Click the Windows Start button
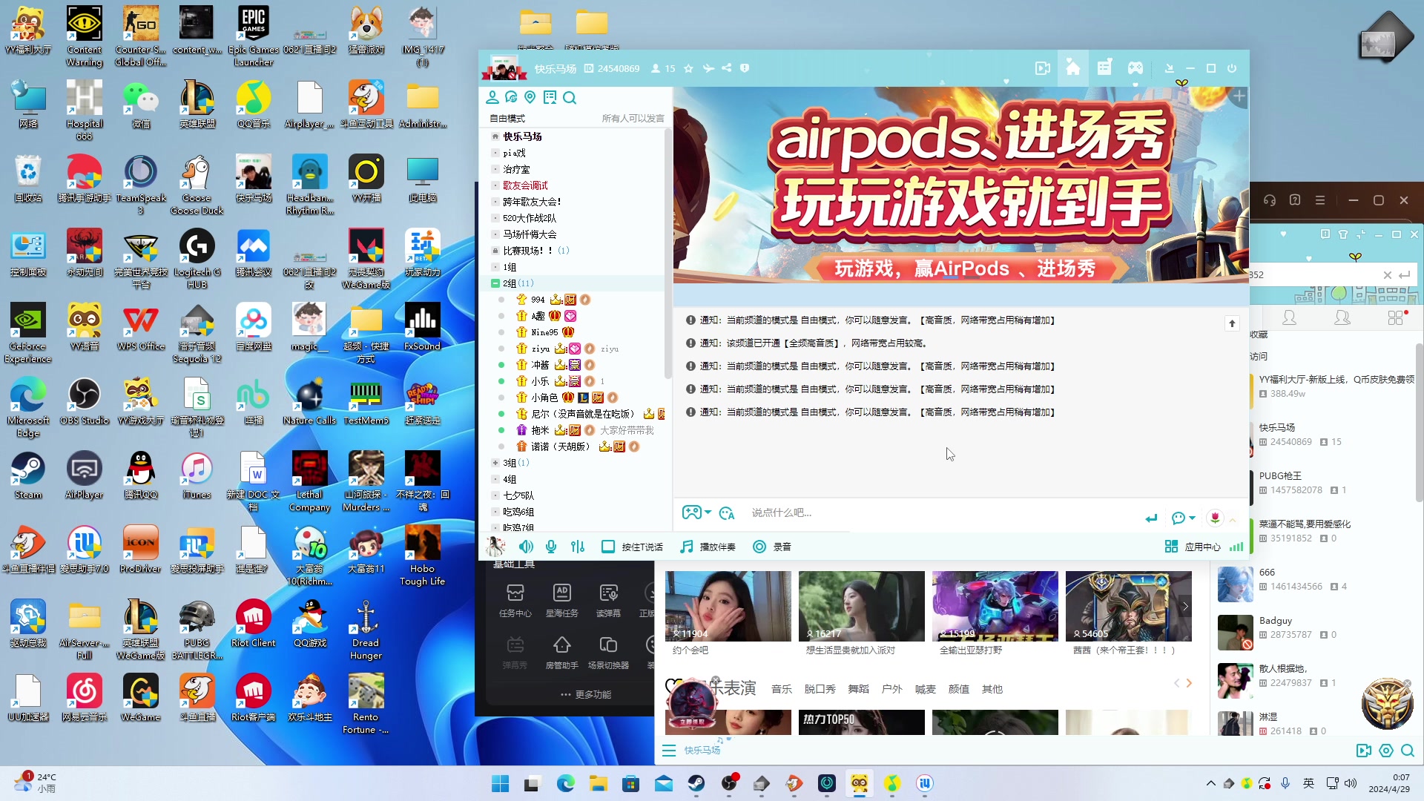 [x=500, y=783]
